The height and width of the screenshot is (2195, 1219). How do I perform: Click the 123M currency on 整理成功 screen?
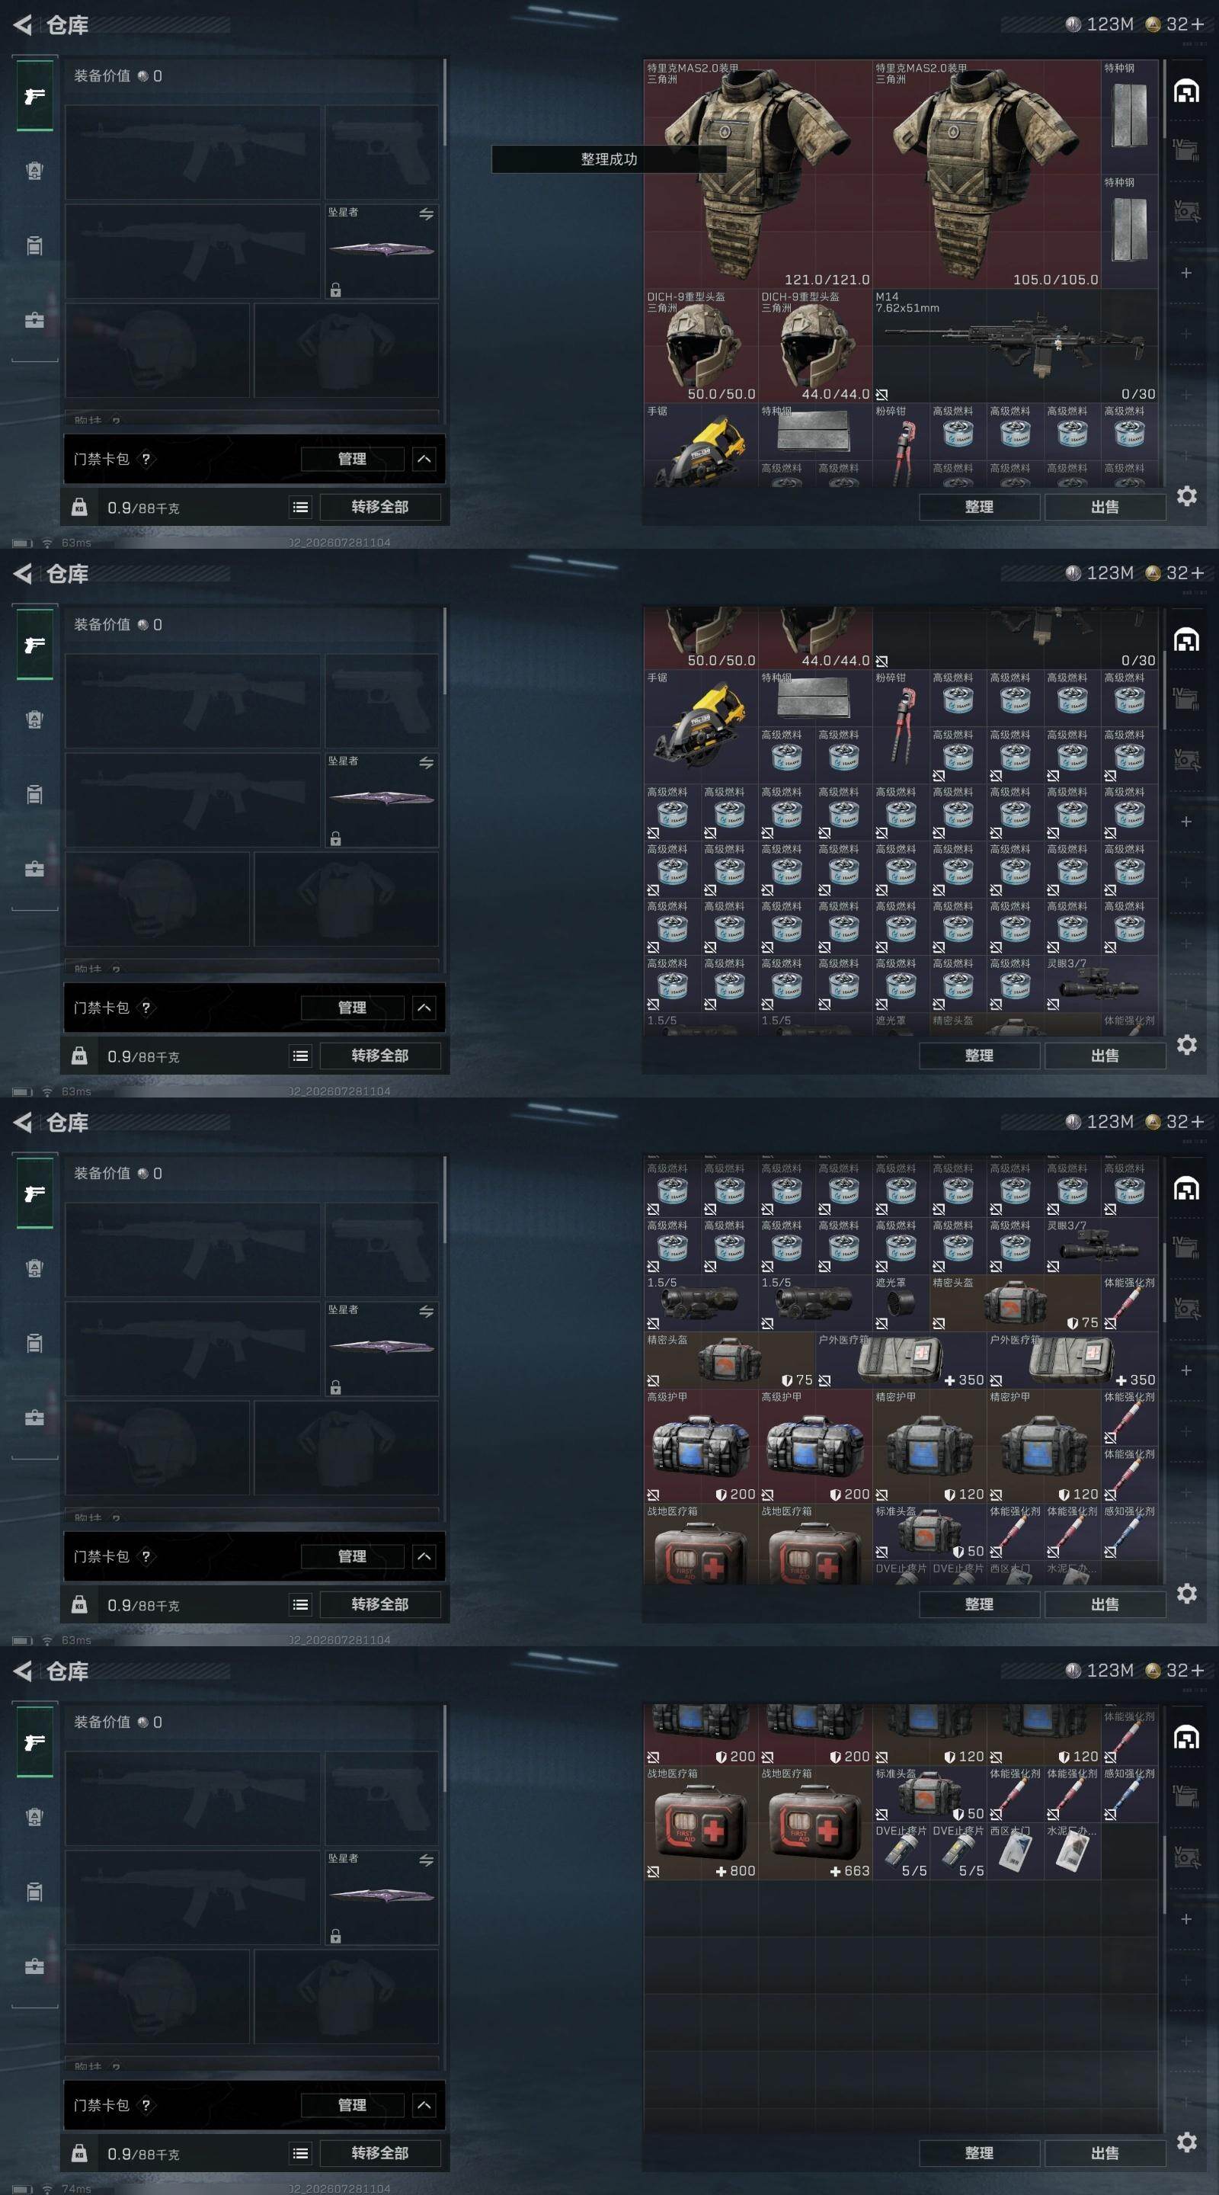tap(1101, 24)
